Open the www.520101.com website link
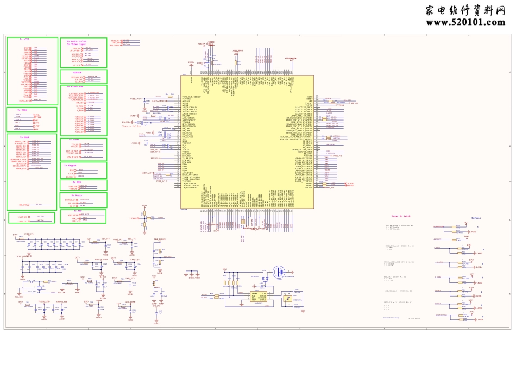 [465, 22]
